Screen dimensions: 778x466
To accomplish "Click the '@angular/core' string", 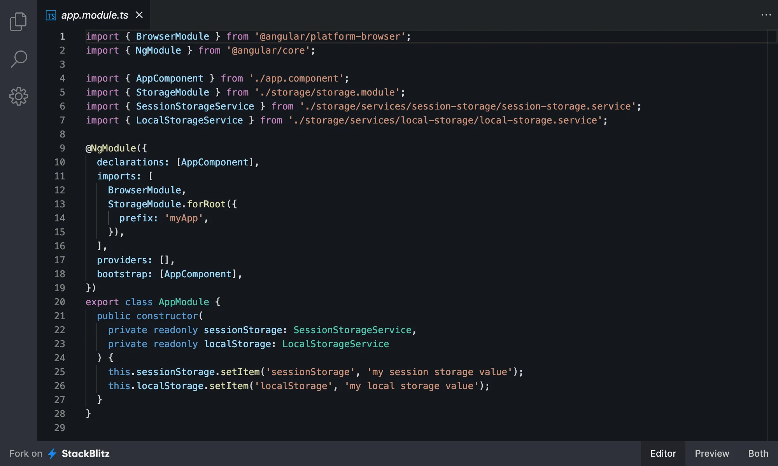I will pos(268,50).
